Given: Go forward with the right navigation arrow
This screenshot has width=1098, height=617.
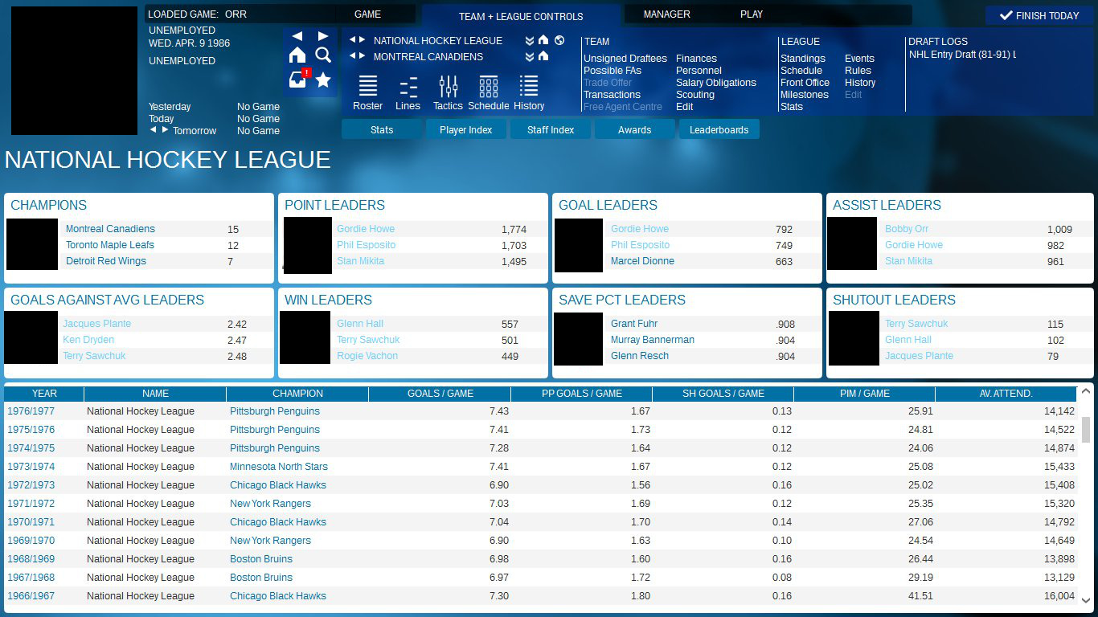Looking at the screenshot, I should (323, 36).
